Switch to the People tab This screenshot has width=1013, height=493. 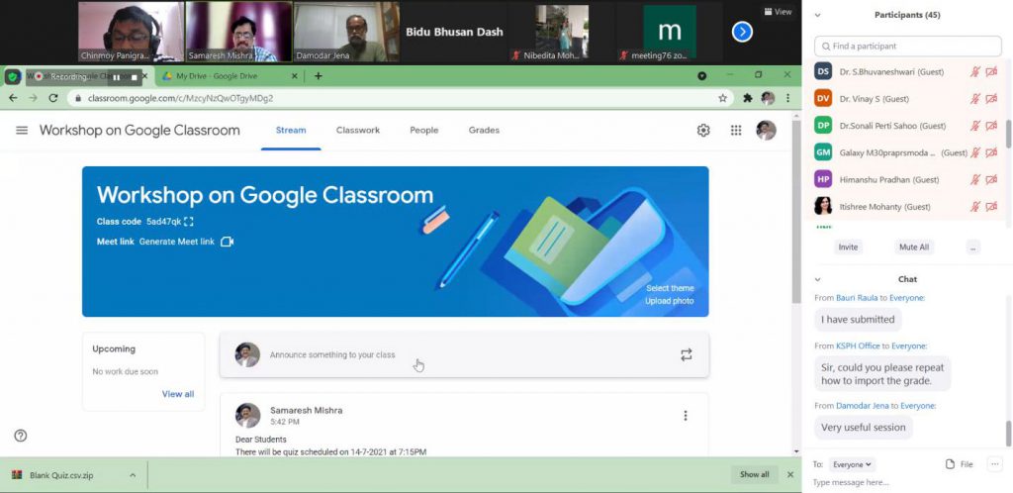pyautogui.click(x=423, y=130)
